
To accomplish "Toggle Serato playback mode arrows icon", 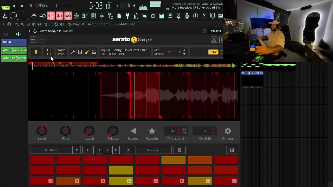I will 49,52.
